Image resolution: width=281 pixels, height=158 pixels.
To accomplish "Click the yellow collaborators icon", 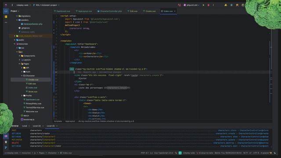I will [x=226, y=5].
